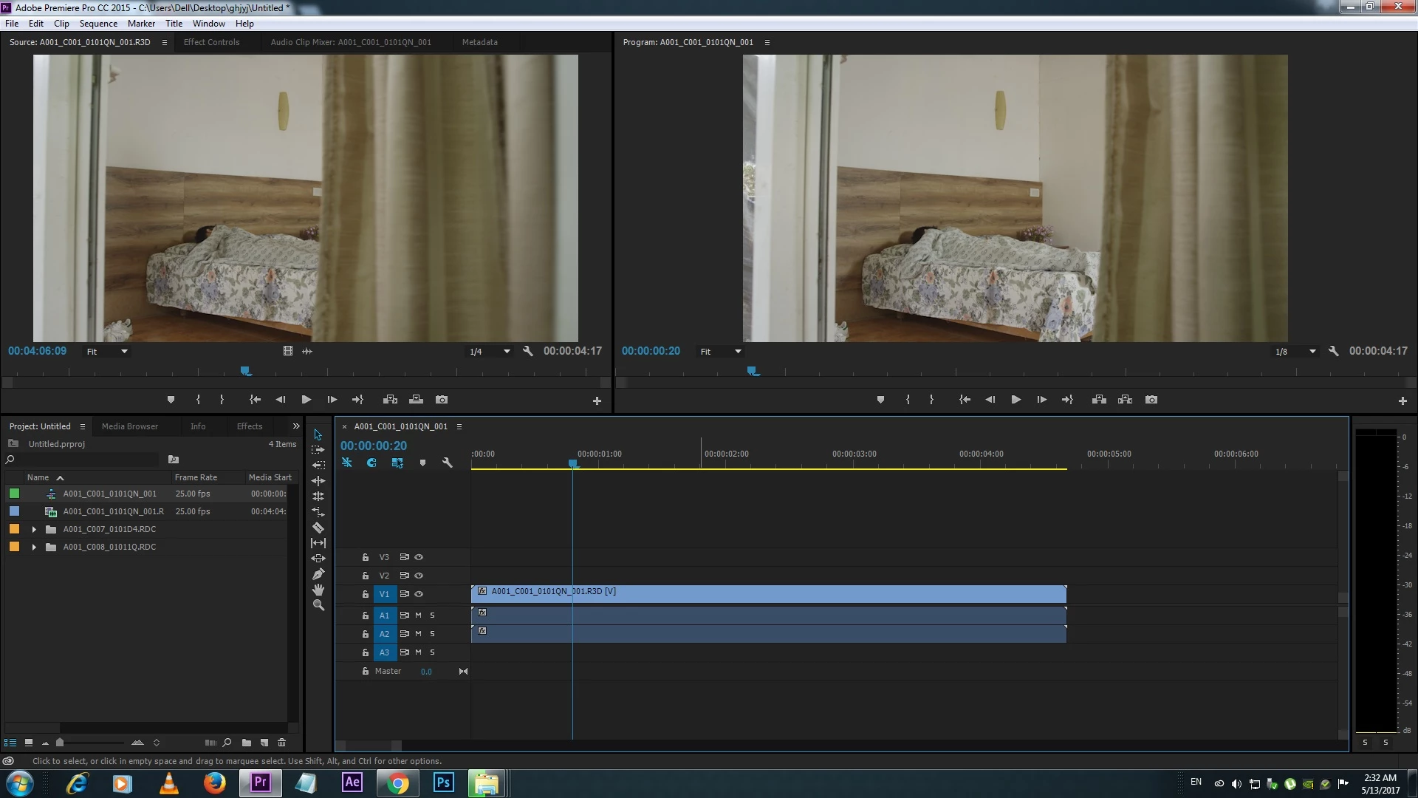The height and width of the screenshot is (798, 1418).
Task: Expand the A001_C007_0101D4.RDC bin
Action: pos(34,529)
